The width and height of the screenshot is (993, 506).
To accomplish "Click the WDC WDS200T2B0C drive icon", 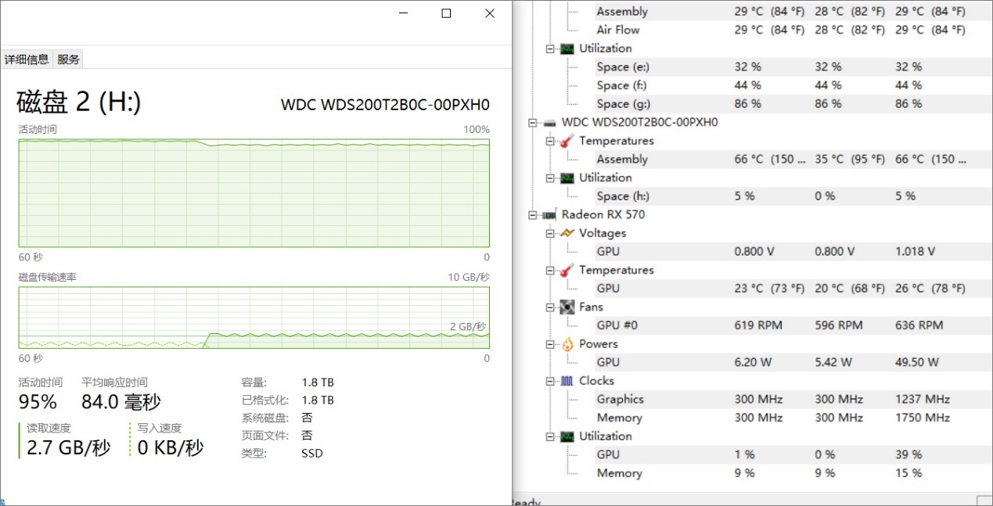I will (x=550, y=123).
